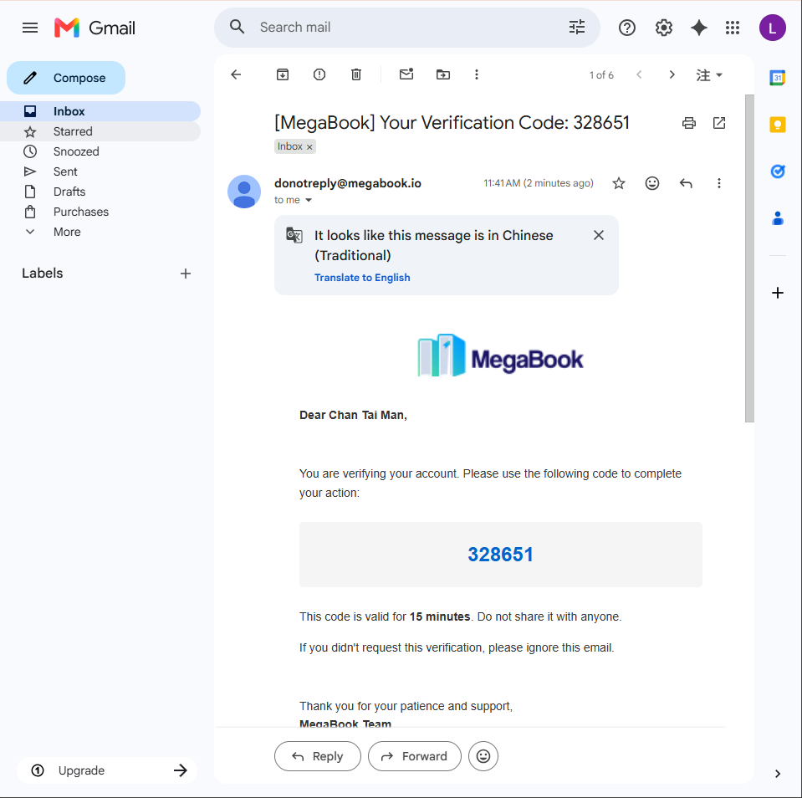Remove the Inbox label from this email

309,147
